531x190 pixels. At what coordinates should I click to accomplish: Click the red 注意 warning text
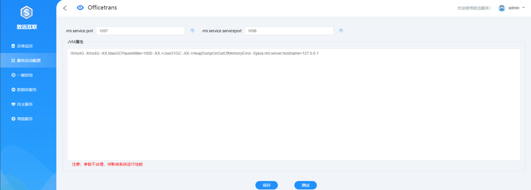107,164
